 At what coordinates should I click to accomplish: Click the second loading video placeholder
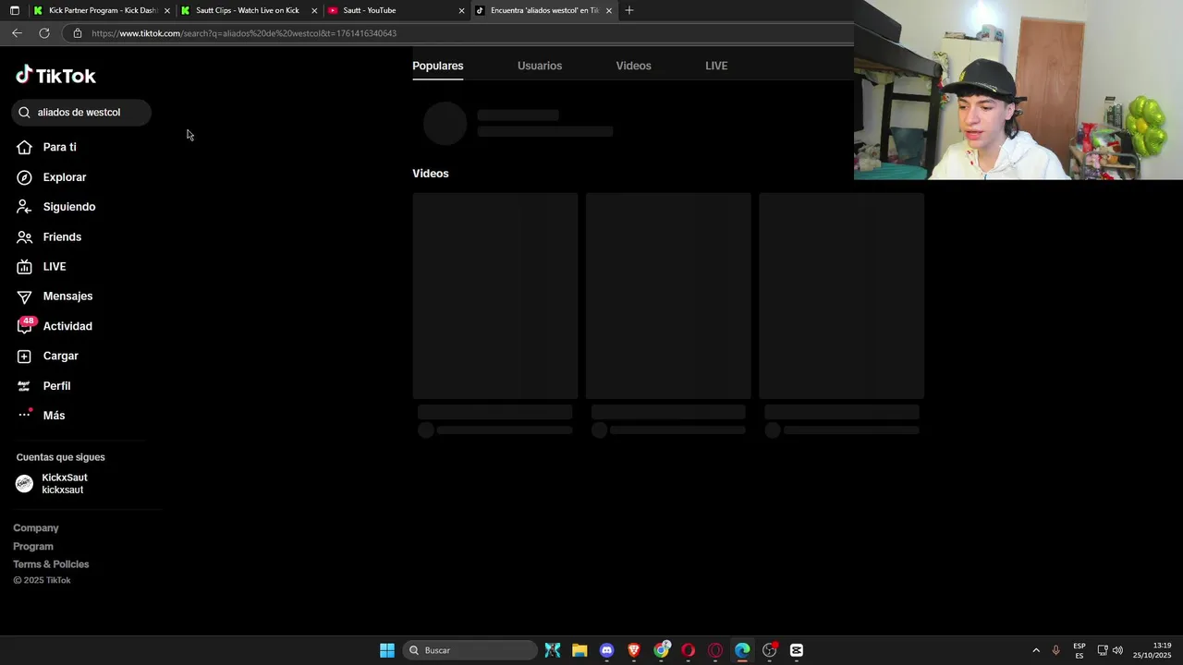click(668, 296)
